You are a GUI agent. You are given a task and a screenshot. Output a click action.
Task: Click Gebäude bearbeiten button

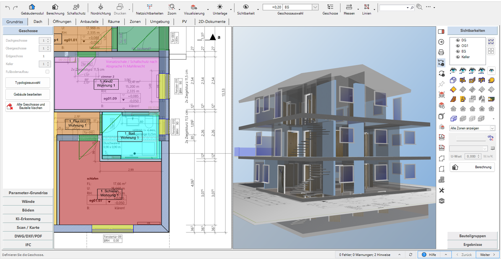pyautogui.click(x=28, y=94)
